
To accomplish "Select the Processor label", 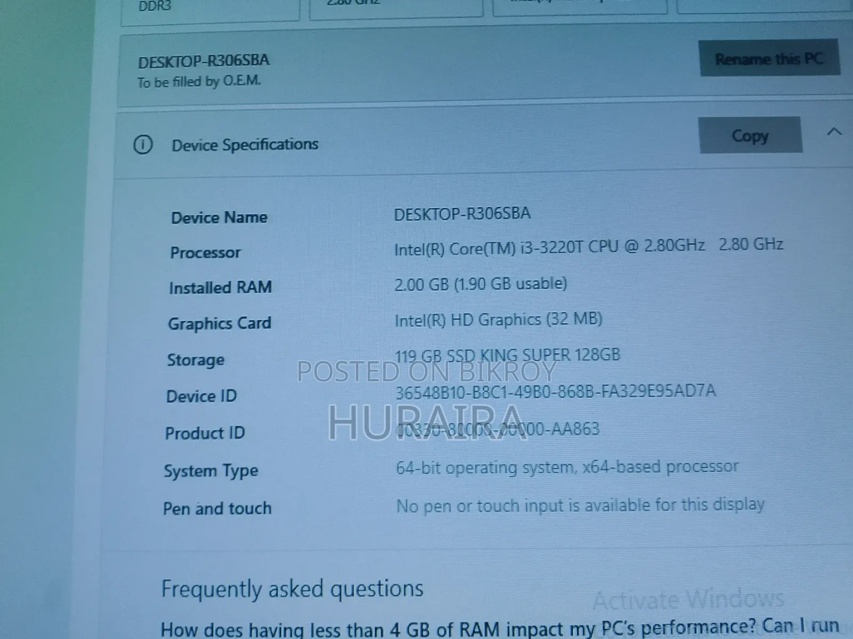I will coord(205,252).
